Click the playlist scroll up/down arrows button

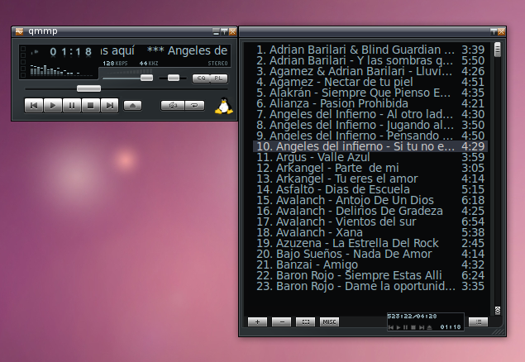click(498, 310)
